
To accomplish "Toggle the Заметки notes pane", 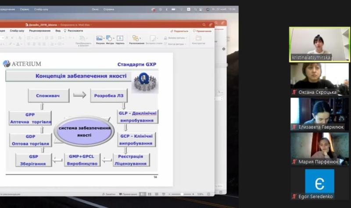I will pos(108,194).
